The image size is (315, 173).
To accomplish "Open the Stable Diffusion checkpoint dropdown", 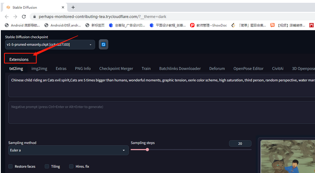I will click(x=50, y=45).
